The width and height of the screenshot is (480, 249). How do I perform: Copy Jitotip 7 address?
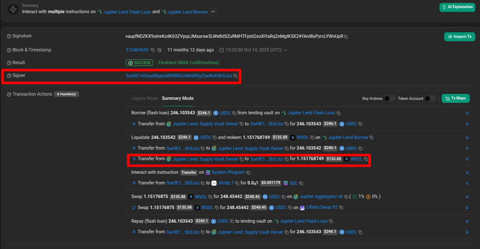[237, 183]
